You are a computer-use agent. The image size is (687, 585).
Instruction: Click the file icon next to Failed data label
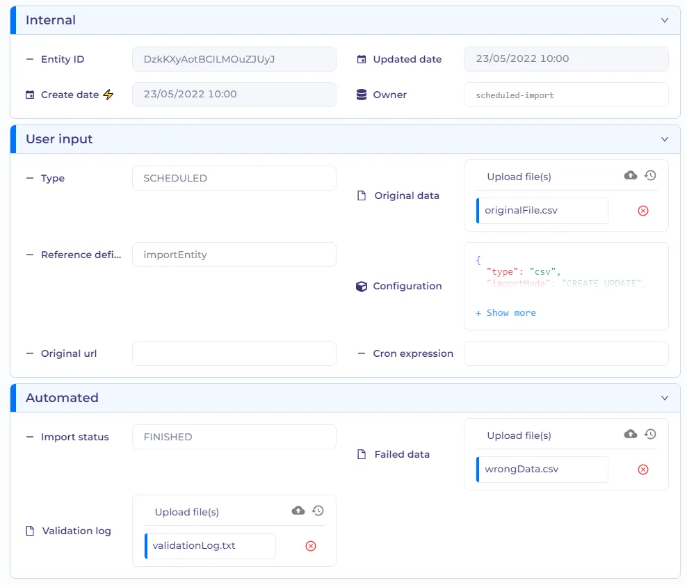point(362,454)
